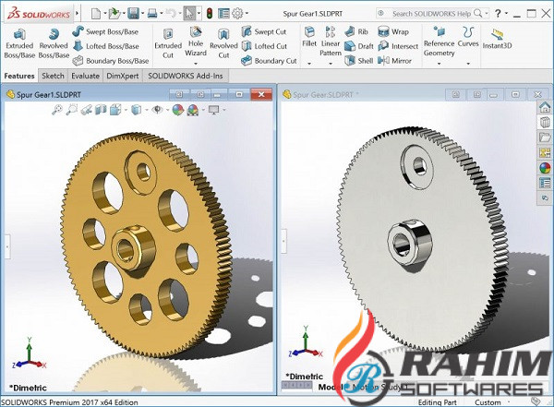The image size is (554, 407).
Task: Open the Save dropdown arrow
Action: [143, 14]
